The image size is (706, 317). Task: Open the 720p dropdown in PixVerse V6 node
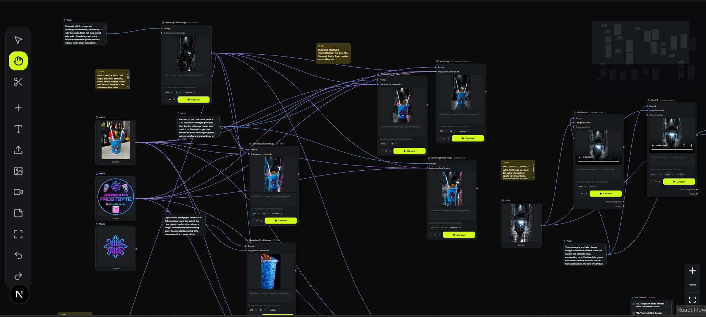click(581, 187)
